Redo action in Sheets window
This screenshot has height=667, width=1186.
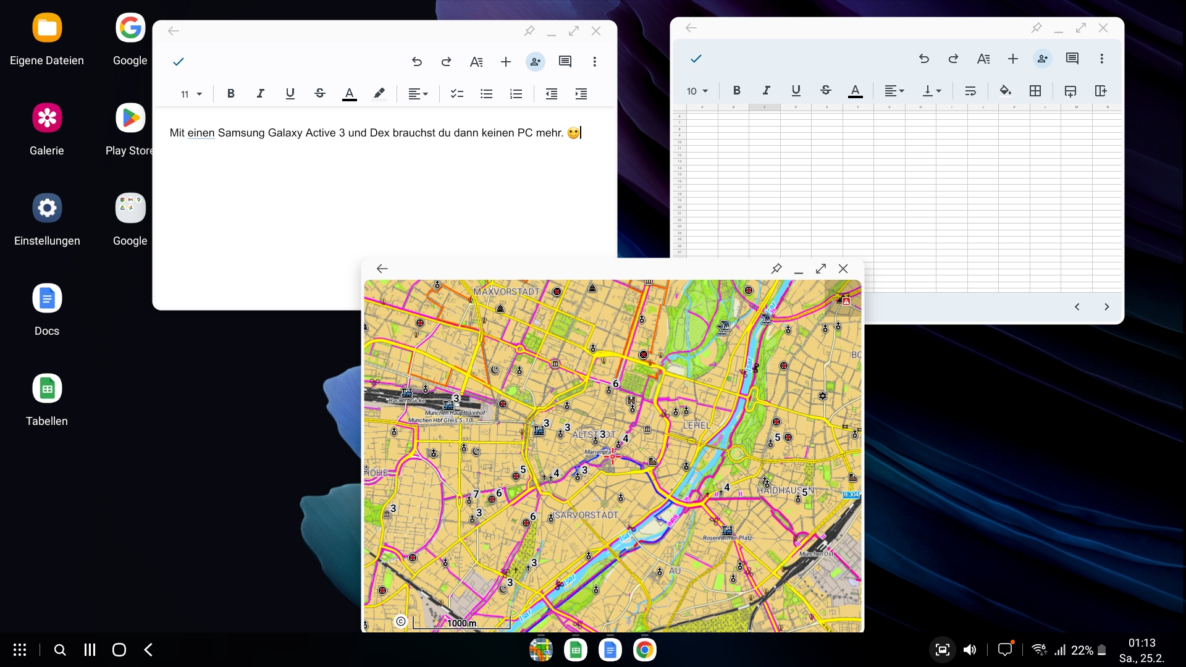[954, 59]
